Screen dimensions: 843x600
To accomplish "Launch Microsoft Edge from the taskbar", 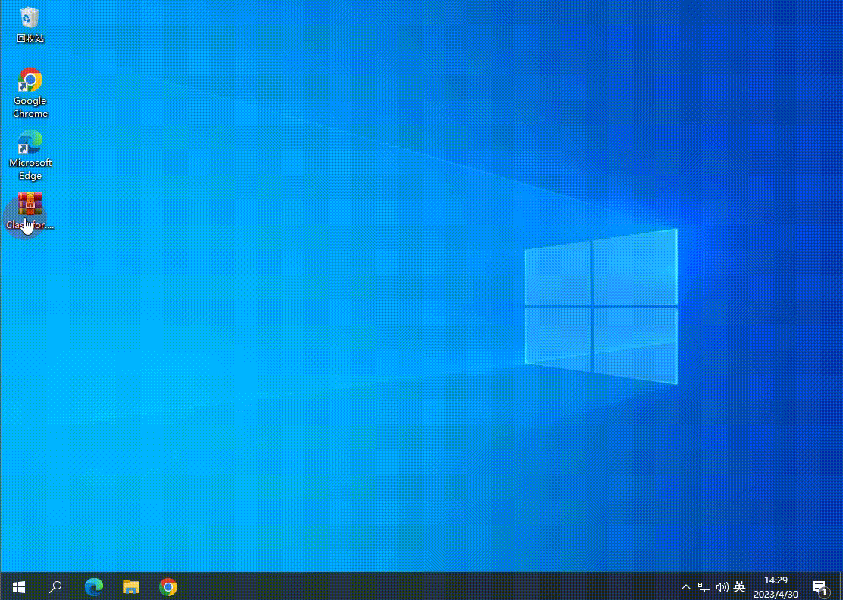I will (x=94, y=587).
